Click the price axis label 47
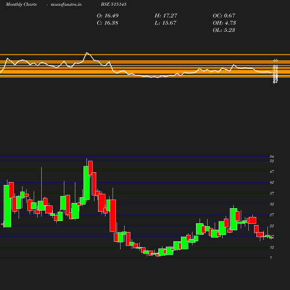The width and height of the screenshot is (290, 290). click(271, 172)
